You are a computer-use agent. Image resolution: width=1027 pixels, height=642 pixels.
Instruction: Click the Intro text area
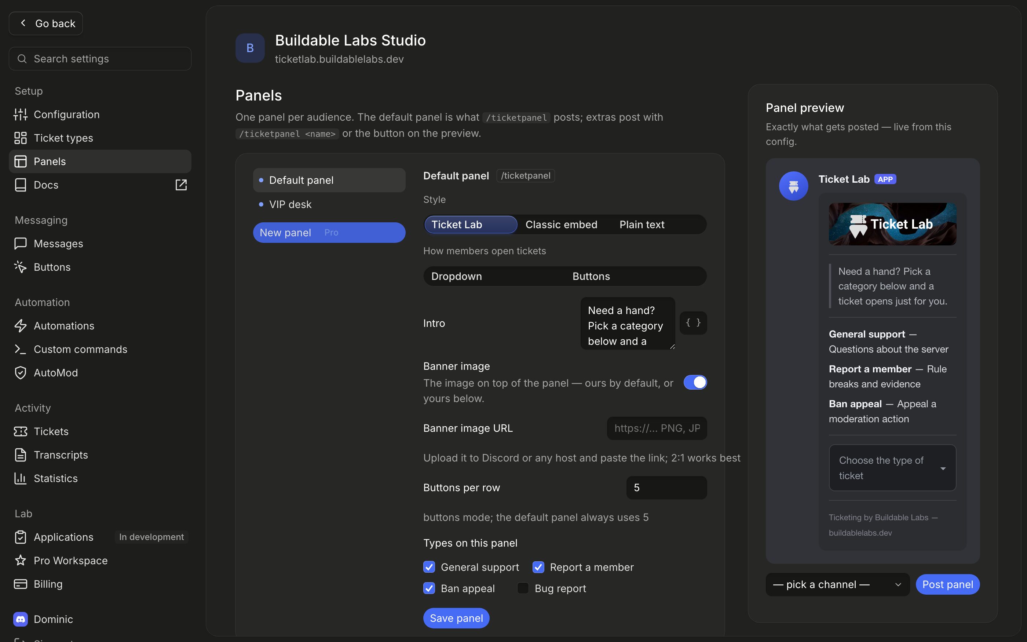point(628,324)
